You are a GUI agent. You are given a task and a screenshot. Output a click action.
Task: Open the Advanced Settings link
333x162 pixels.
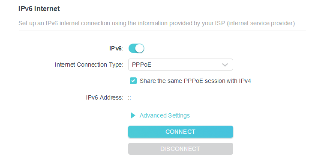[165, 115]
